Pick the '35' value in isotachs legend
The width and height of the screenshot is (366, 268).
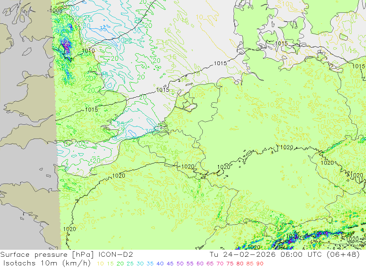(150, 264)
